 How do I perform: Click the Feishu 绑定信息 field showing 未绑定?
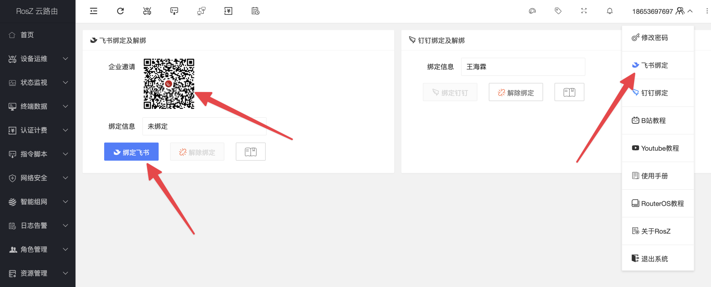click(204, 126)
